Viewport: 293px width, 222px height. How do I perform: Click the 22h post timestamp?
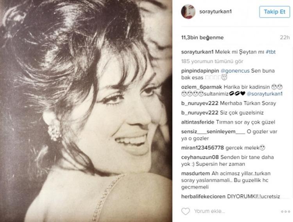[x=285, y=37]
